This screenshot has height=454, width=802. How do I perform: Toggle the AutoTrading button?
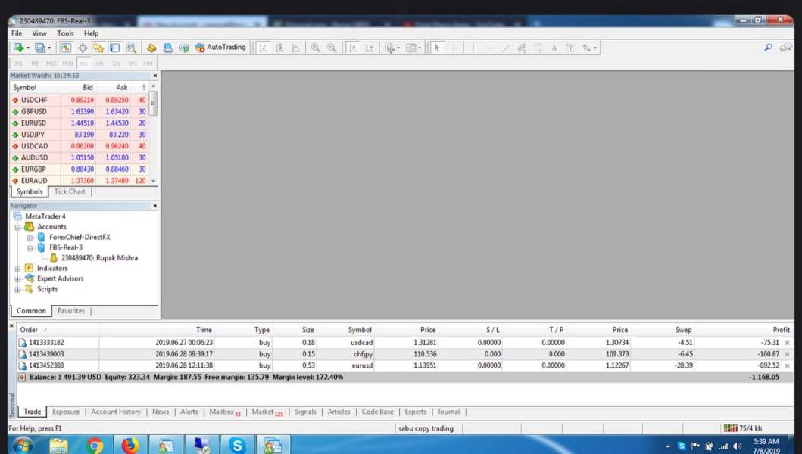coord(220,48)
